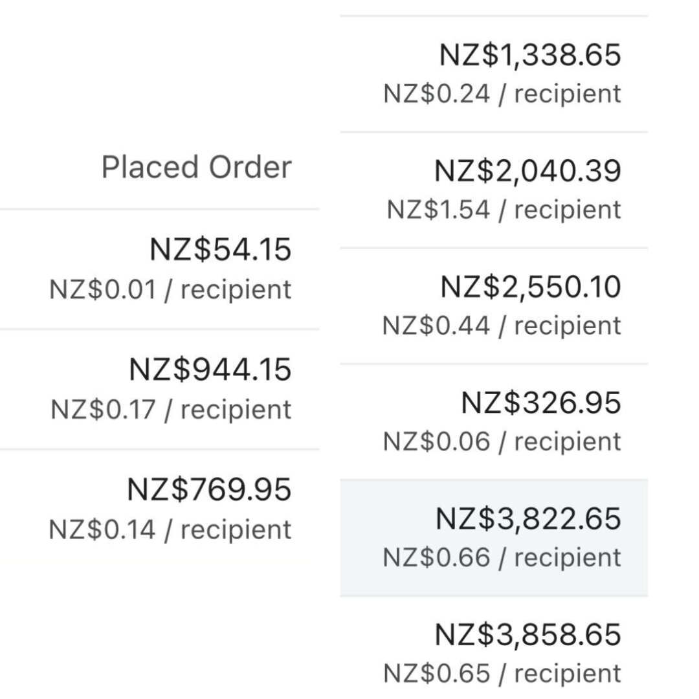
Task: Select the NZ$326.95 revenue amount
Action: click(541, 403)
